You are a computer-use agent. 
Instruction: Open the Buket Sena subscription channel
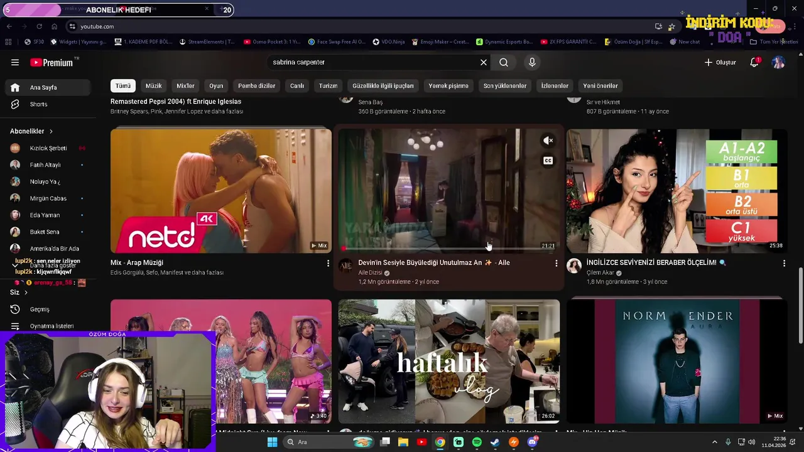(x=49, y=232)
